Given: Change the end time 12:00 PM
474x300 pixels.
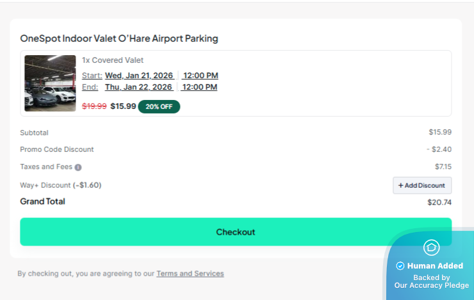Looking at the screenshot, I should pyautogui.click(x=200, y=87).
